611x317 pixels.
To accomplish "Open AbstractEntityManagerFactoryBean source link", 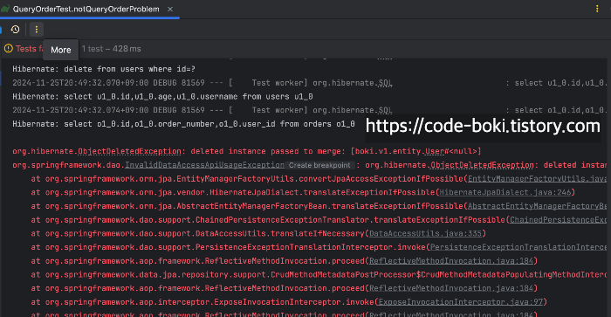I will [537, 206].
